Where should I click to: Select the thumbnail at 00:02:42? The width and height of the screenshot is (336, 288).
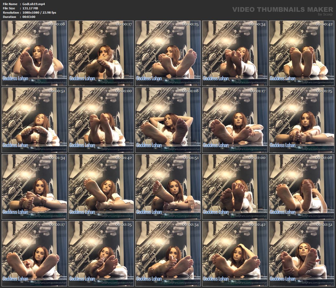tap(235, 254)
